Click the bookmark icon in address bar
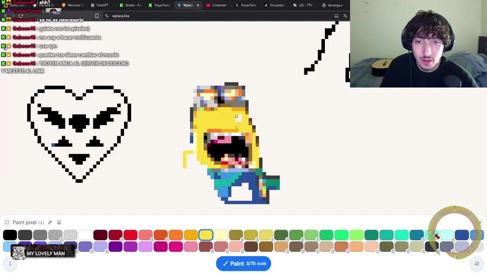The width and height of the screenshot is (487, 274). (97, 16)
